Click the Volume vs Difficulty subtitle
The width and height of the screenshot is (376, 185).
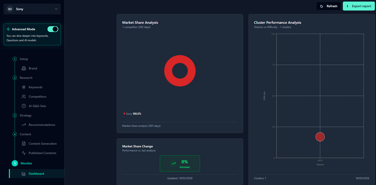pyautogui.click(x=272, y=27)
